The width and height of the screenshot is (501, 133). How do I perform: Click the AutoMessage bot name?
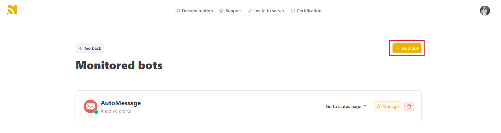pos(121,103)
